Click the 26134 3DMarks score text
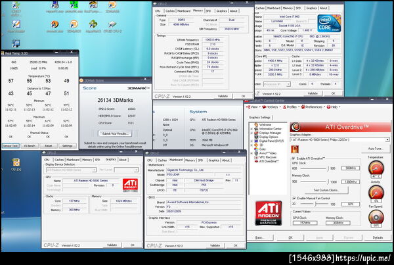The image size is (394, 265). point(116,100)
